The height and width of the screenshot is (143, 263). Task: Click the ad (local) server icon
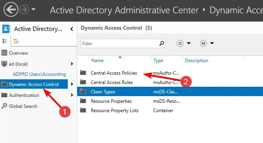pyautogui.click(x=4, y=64)
